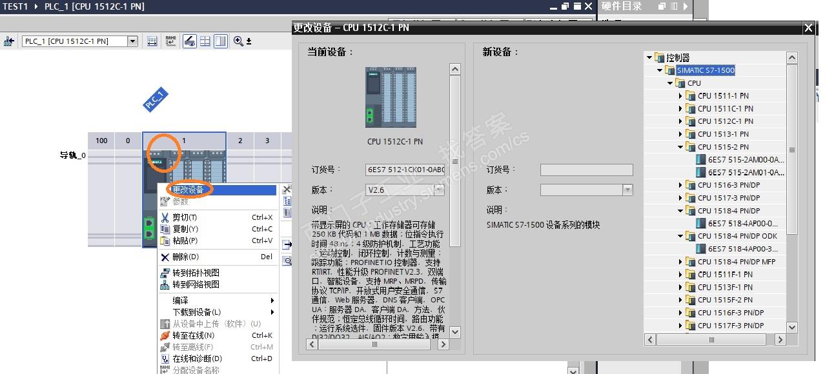Toggle the split layout view icon
The image size is (825, 374).
tap(221, 41)
